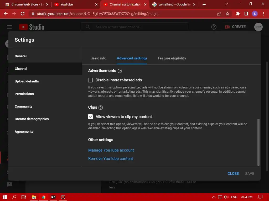Click the Chrome icon on the taskbar
The width and height of the screenshot is (269, 201).
tap(44, 197)
